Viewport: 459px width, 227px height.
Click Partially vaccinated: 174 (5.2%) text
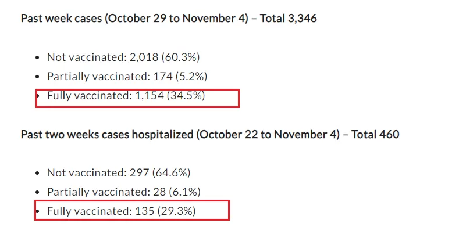pos(127,77)
